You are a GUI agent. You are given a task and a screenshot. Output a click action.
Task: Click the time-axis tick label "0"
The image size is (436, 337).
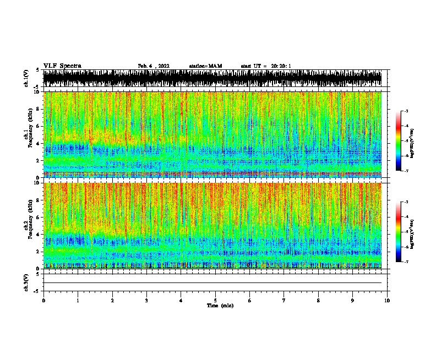pos(43,301)
